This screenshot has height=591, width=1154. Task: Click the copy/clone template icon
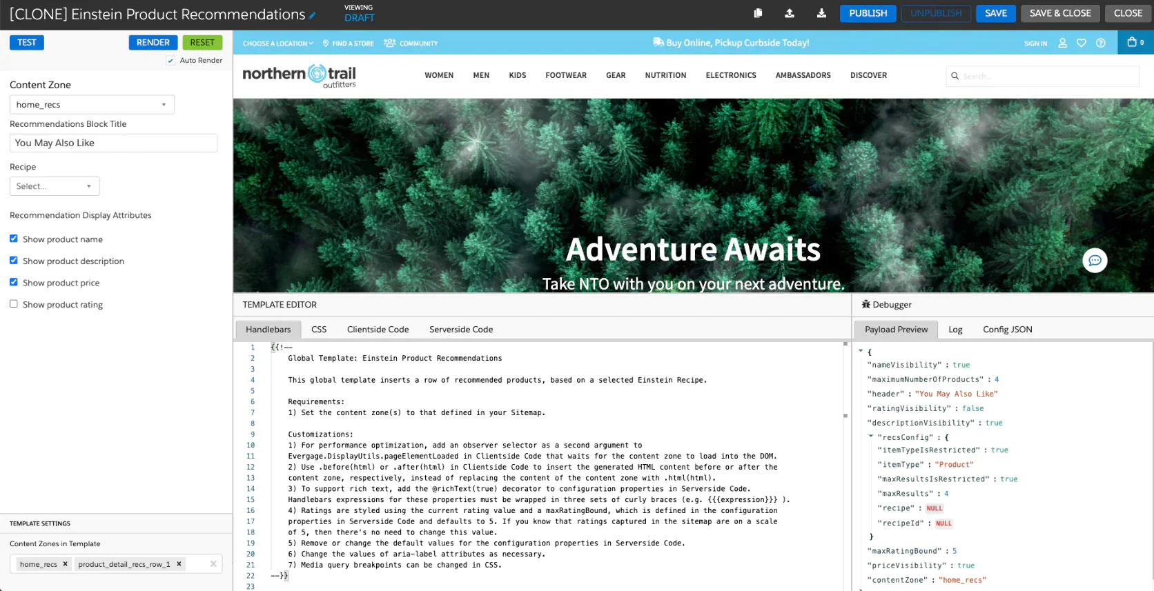coord(758,13)
